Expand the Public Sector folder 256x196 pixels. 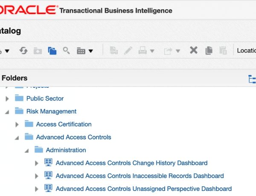click(7, 99)
